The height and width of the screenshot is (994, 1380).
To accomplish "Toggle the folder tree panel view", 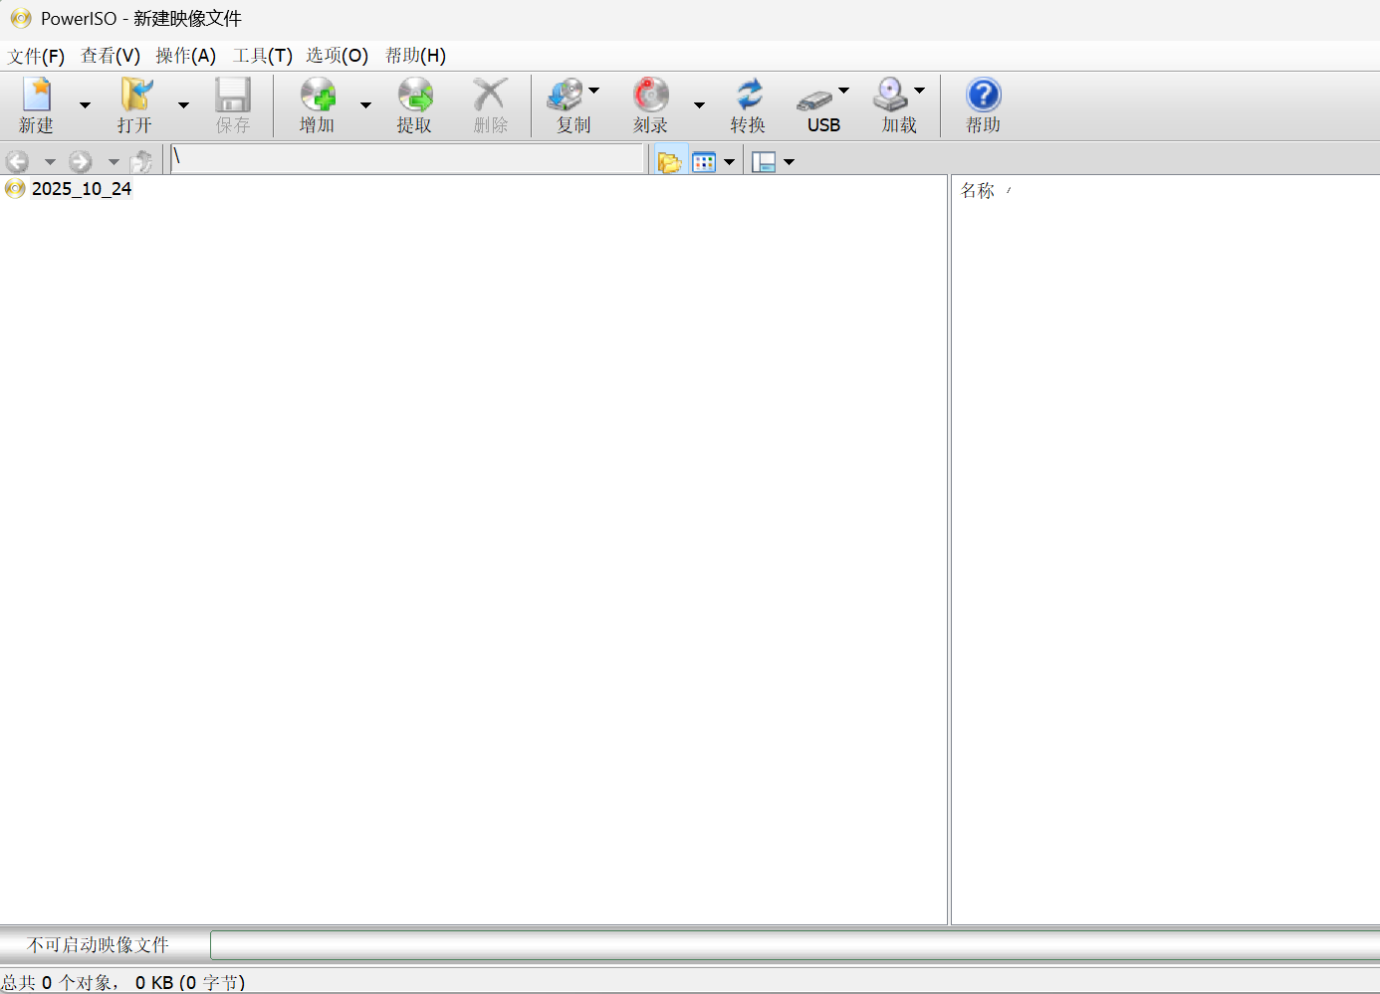I will click(x=670, y=160).
